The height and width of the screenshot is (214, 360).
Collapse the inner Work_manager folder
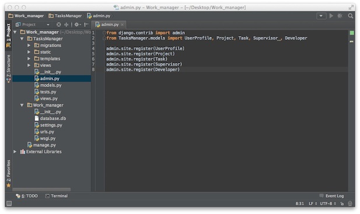pyautogui.click(x=22, y=106)
